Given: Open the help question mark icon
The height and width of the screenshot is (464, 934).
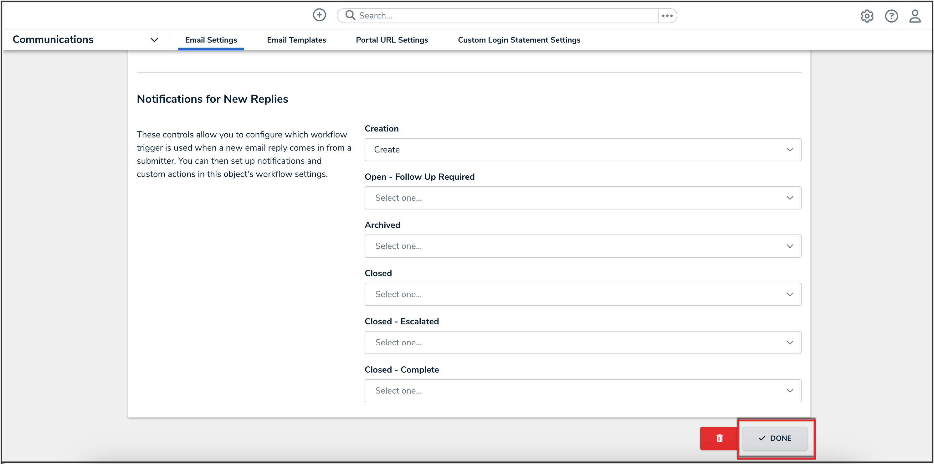Looking at the screenshot, I should 891,16.
